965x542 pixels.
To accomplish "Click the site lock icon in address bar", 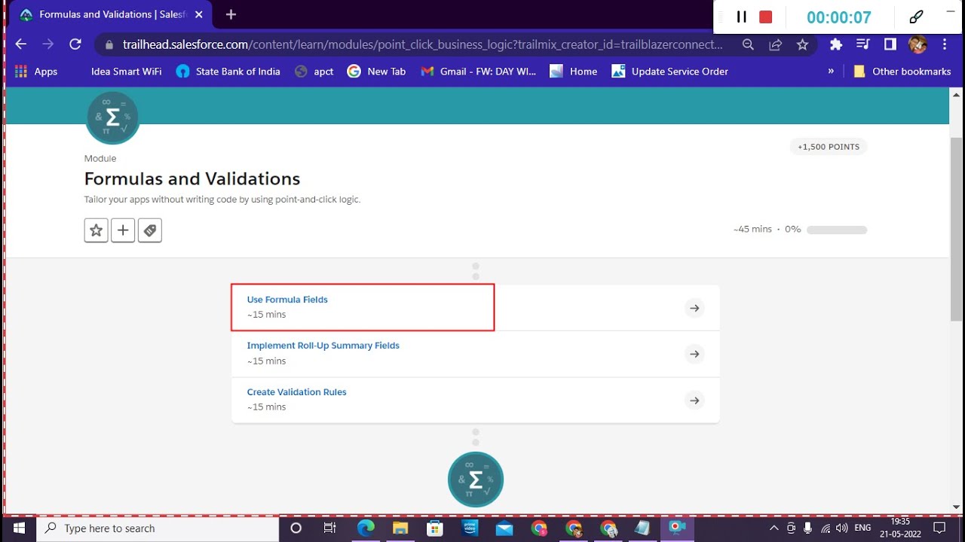I will tap(109, 44).
